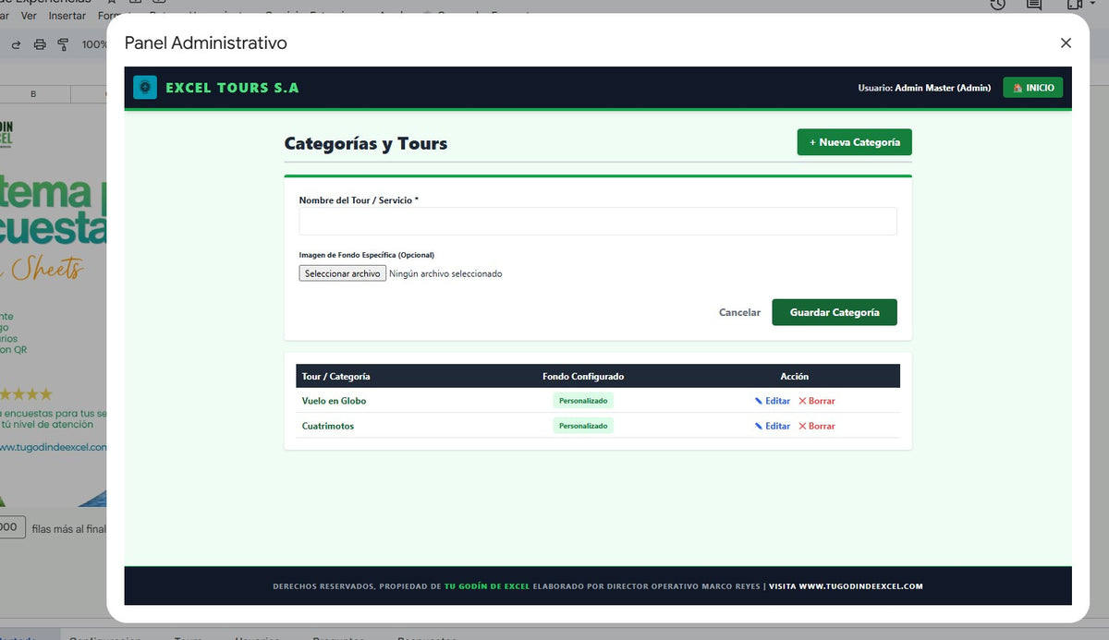Image resolution: width=1109 pixels, height=640 pixels.
Task: Click Guardar Categoría to save
Action: pyautogui.click(x=835, y=312)
